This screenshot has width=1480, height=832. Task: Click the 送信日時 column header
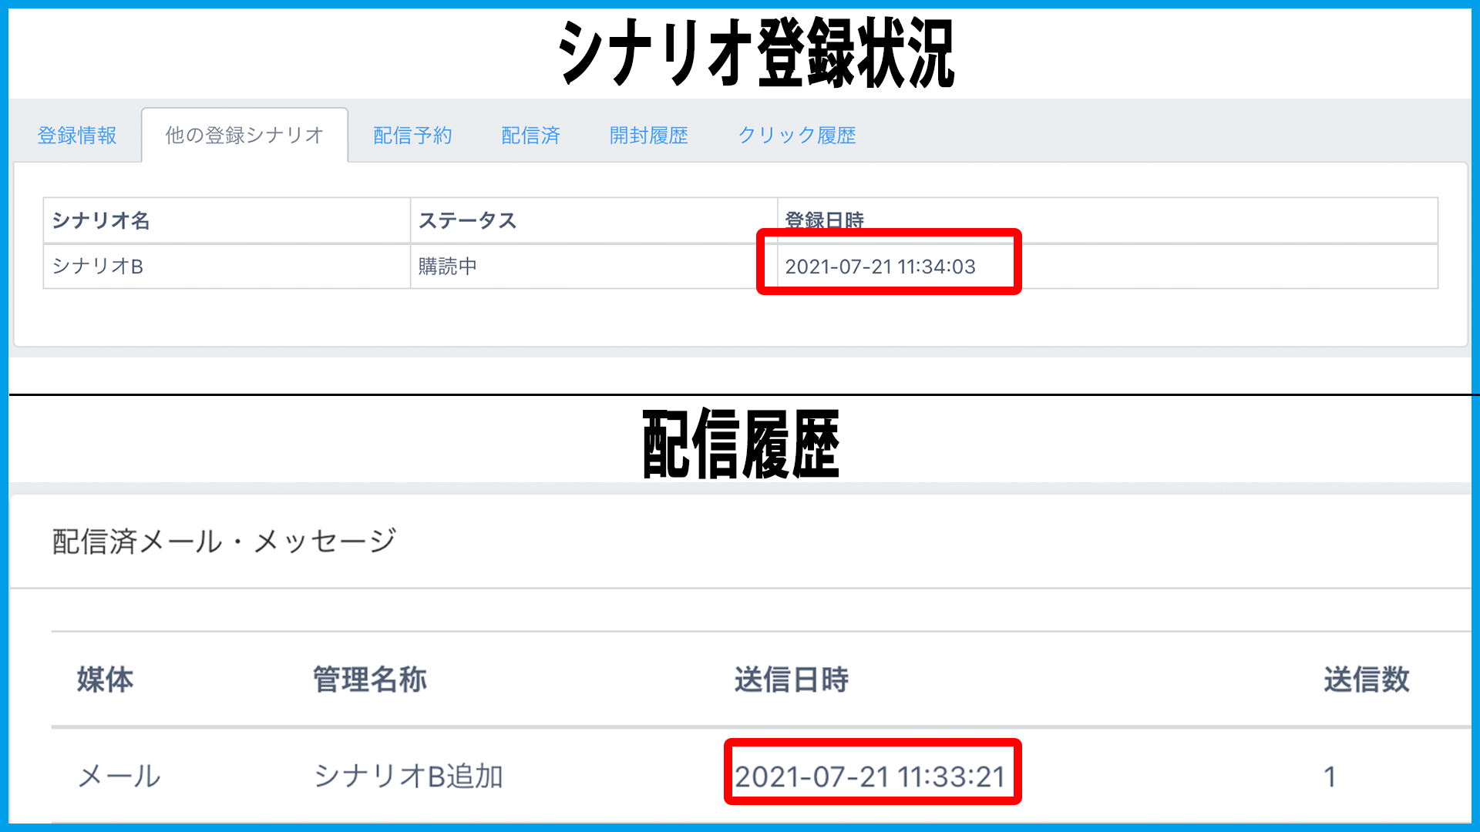[792, 679]
